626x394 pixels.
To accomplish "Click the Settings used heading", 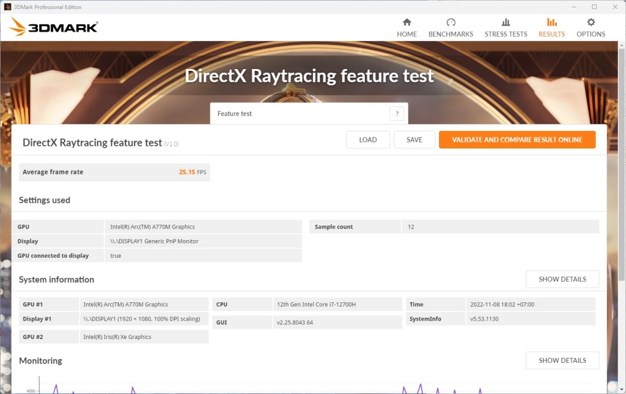I will 44,200.
